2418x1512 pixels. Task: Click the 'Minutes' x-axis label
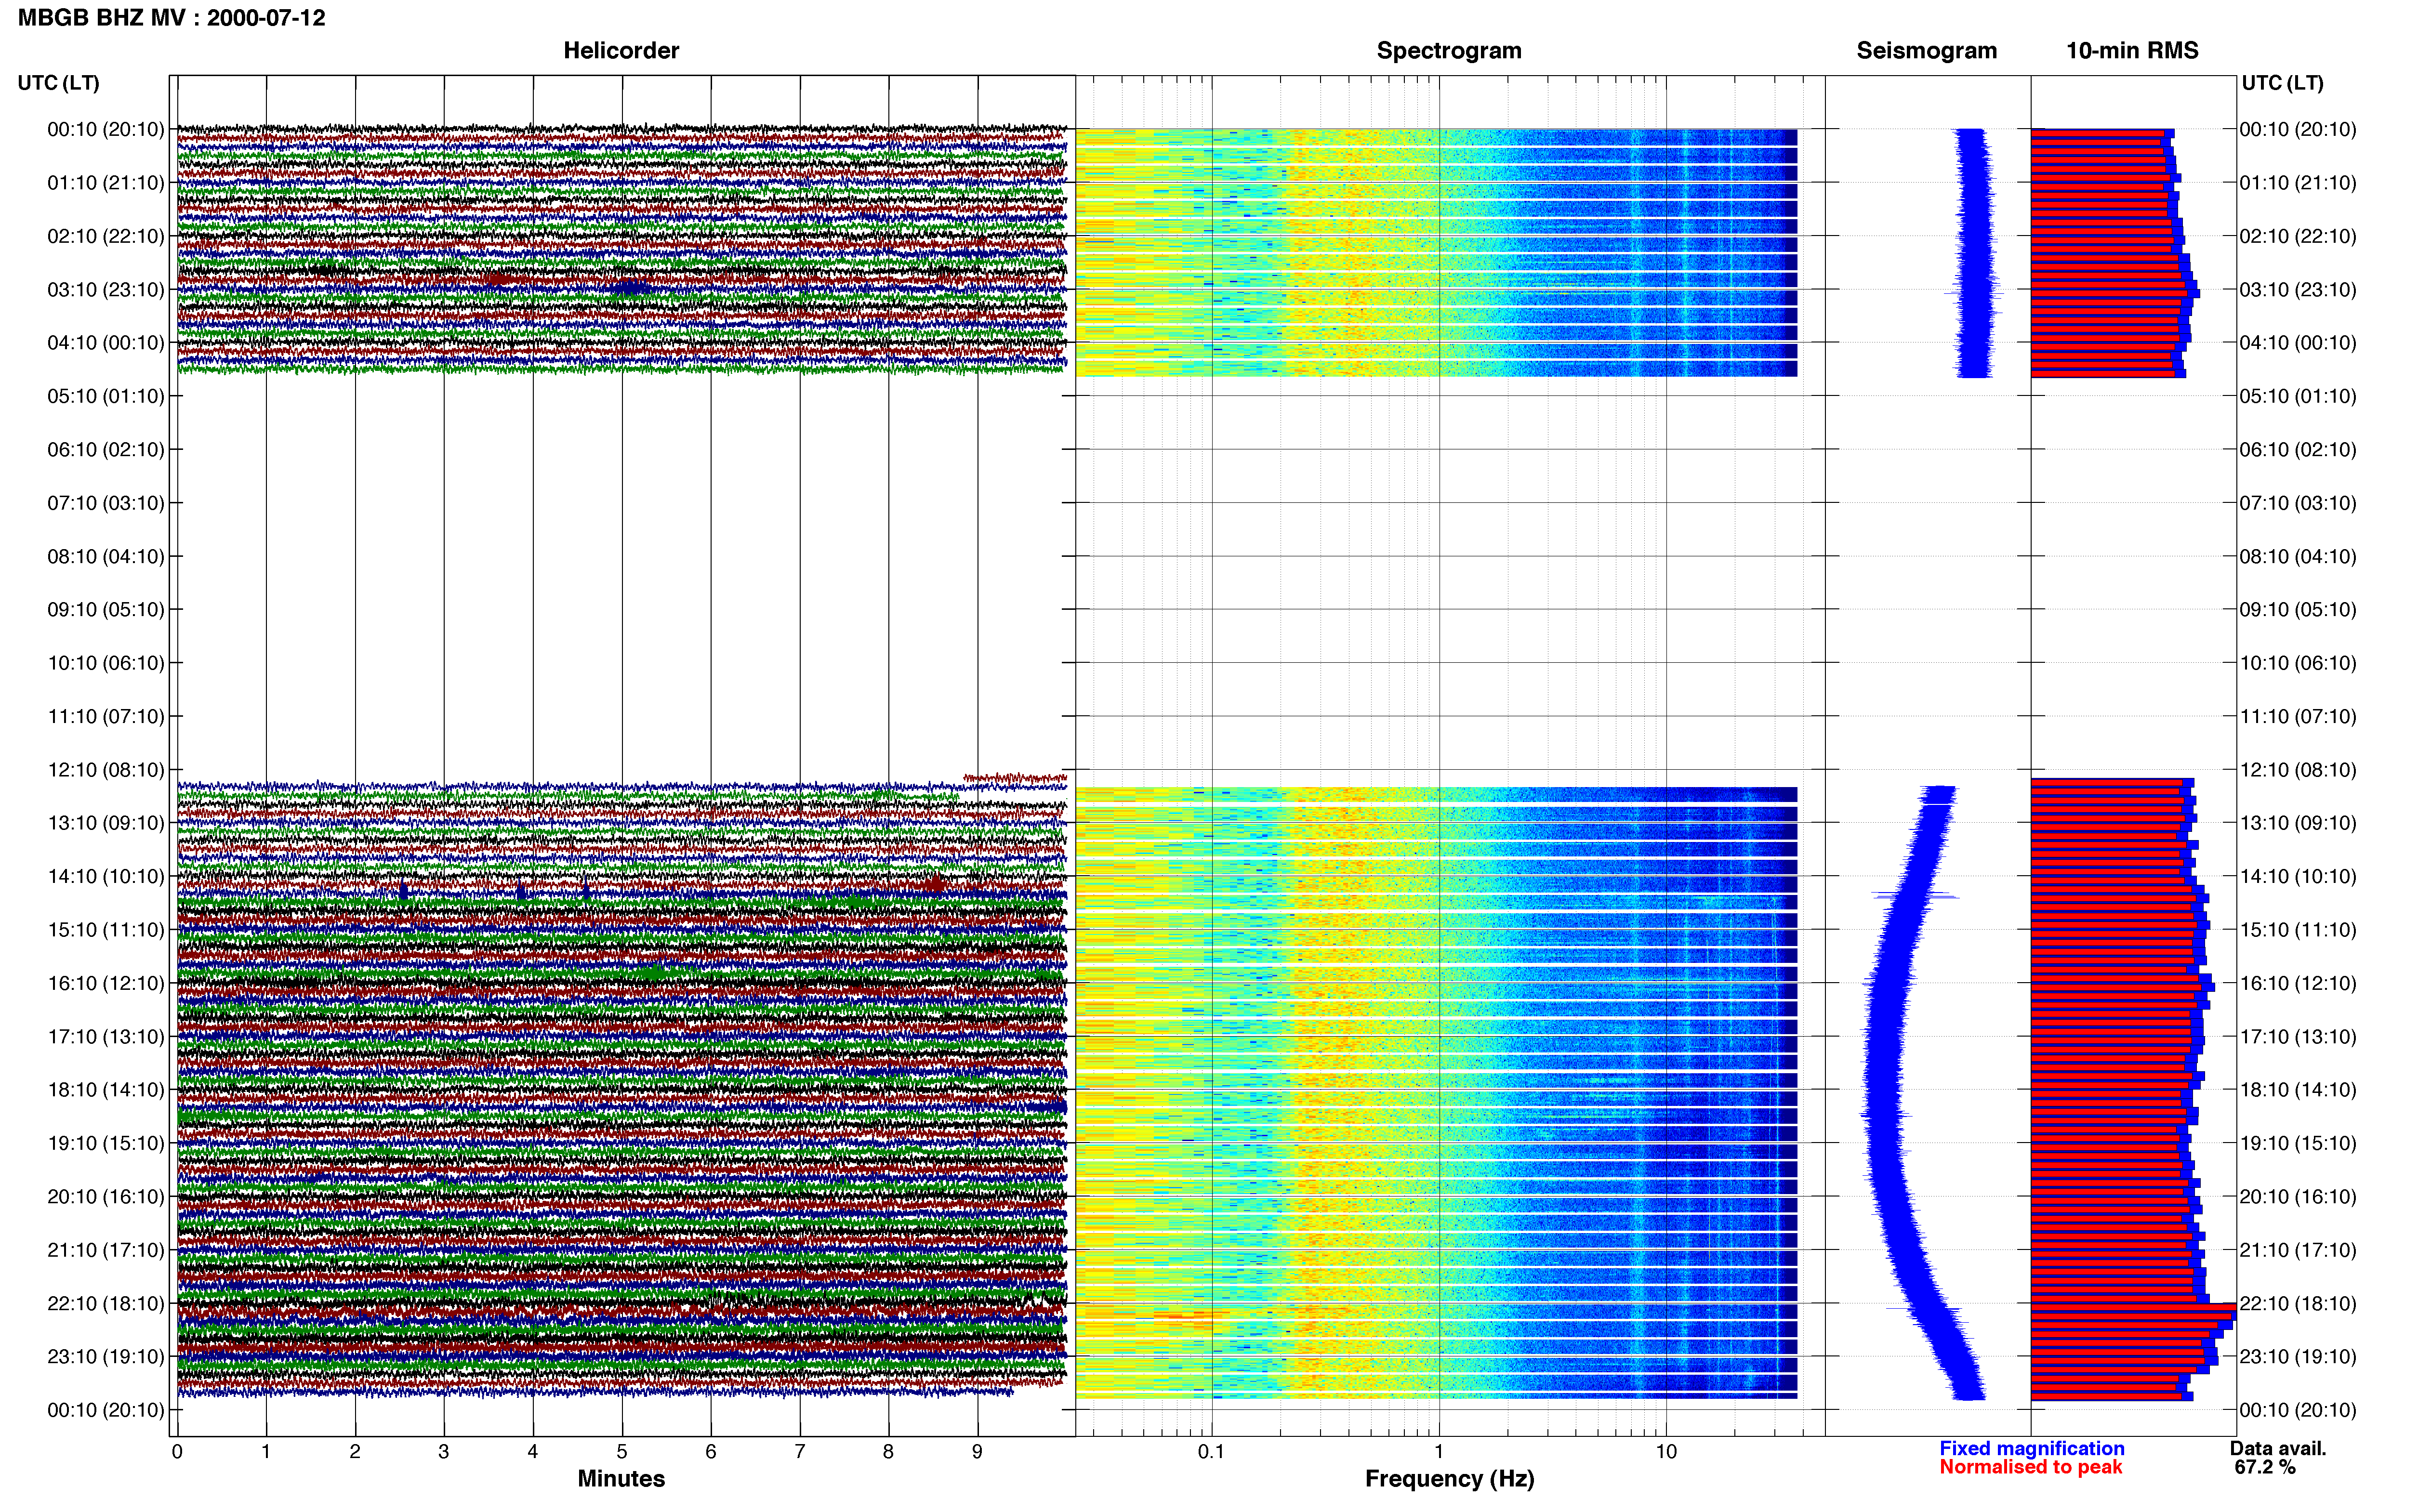click(621, 1479)
